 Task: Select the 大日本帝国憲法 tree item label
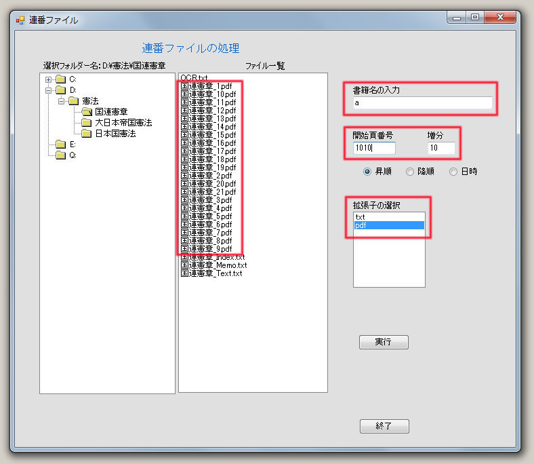123,123
